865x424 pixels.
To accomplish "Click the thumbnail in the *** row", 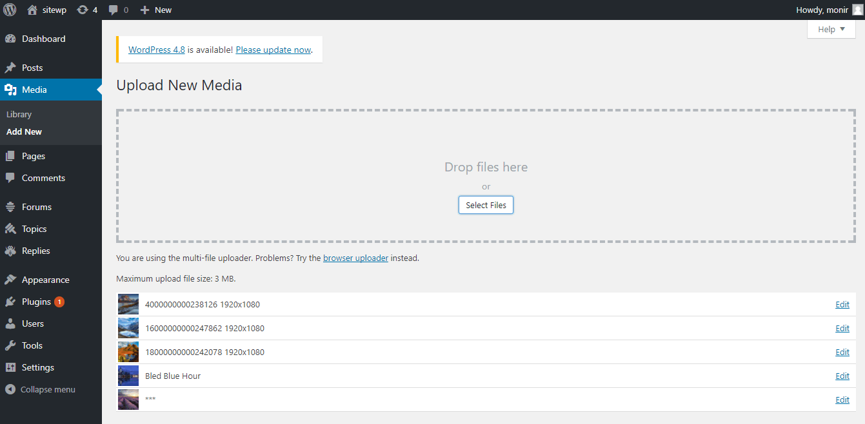I will [128, 400].
